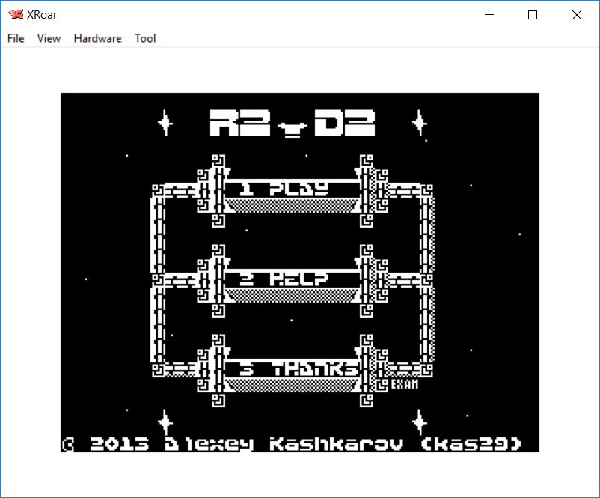Click the large star left of R2 title
The height and width of the screenshot is (498, 600).
point(165,122)
